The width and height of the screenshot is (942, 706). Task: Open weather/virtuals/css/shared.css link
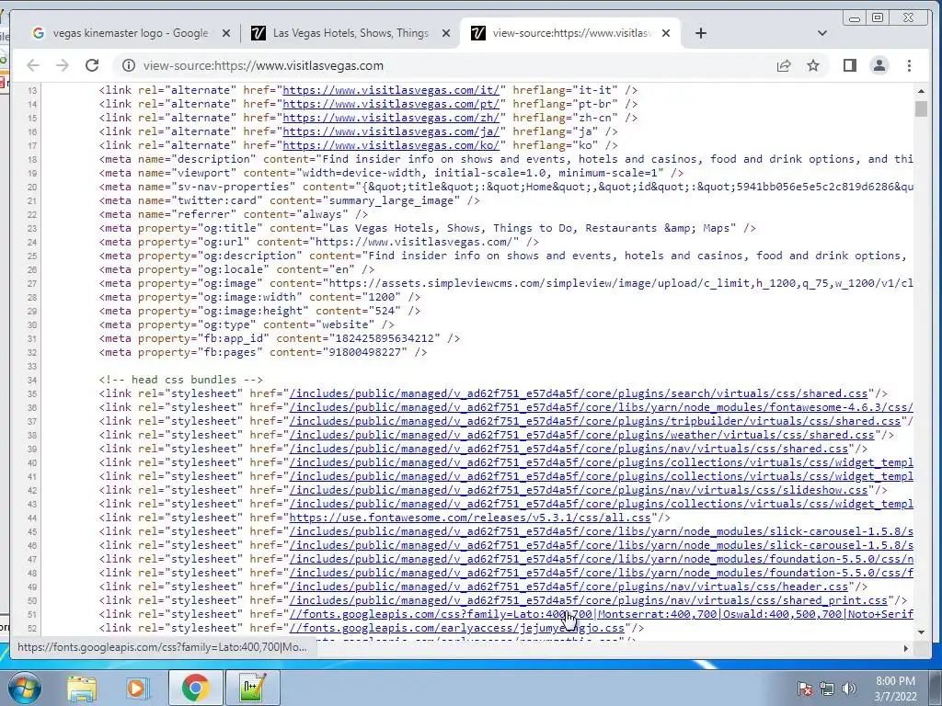tap(581, 435)
